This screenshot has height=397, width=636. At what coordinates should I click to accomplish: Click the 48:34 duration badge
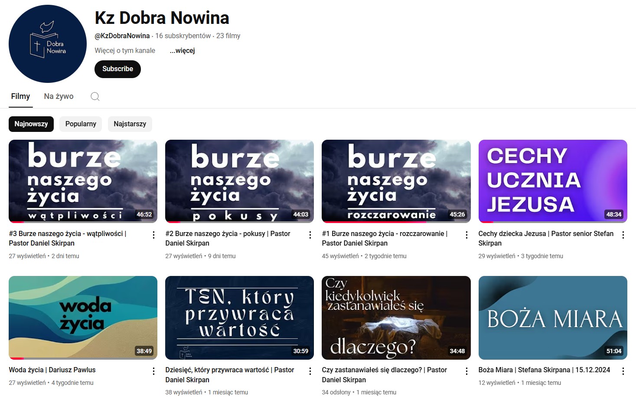(x=614, y=214)
